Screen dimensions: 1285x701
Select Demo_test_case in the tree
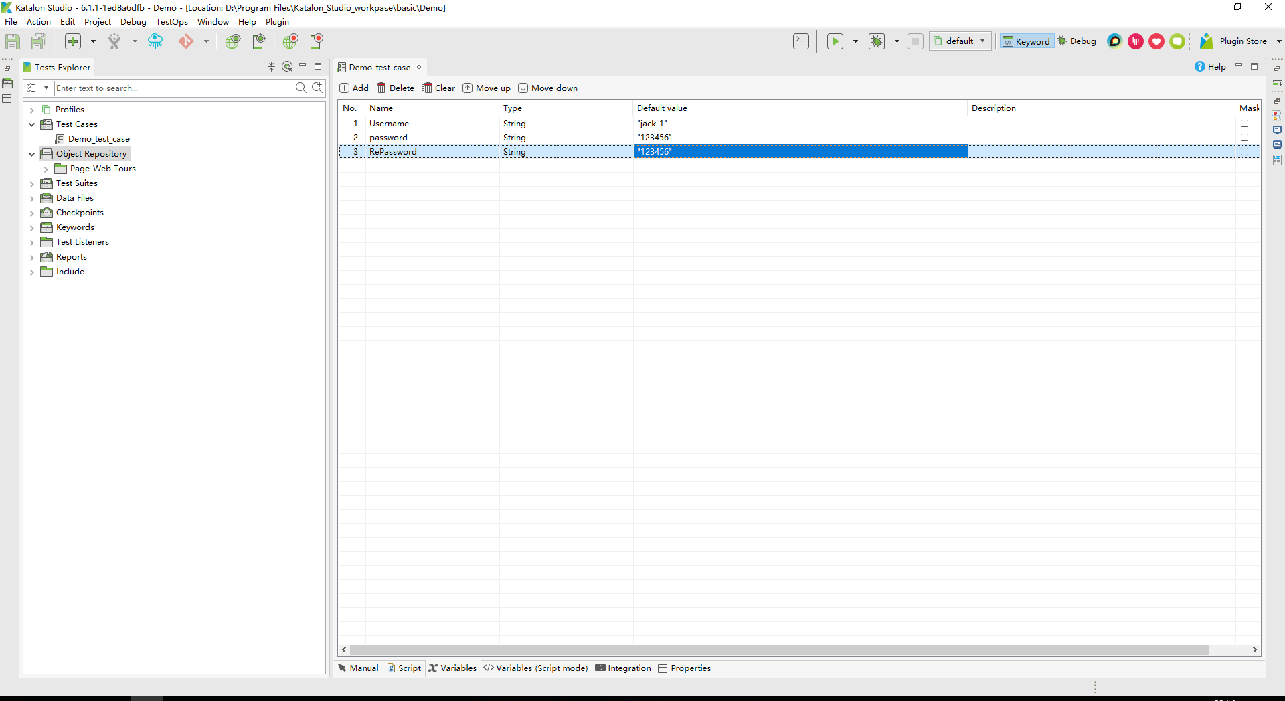pyautogui.click(x=98, y=139)
